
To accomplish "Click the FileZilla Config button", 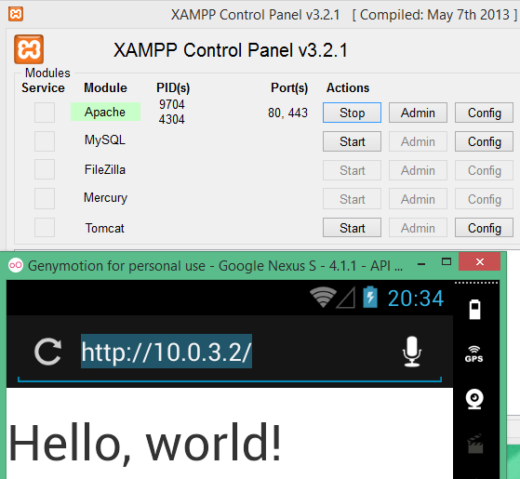I will 484,170.
